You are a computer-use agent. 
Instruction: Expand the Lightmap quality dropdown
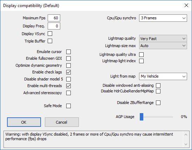163,39
